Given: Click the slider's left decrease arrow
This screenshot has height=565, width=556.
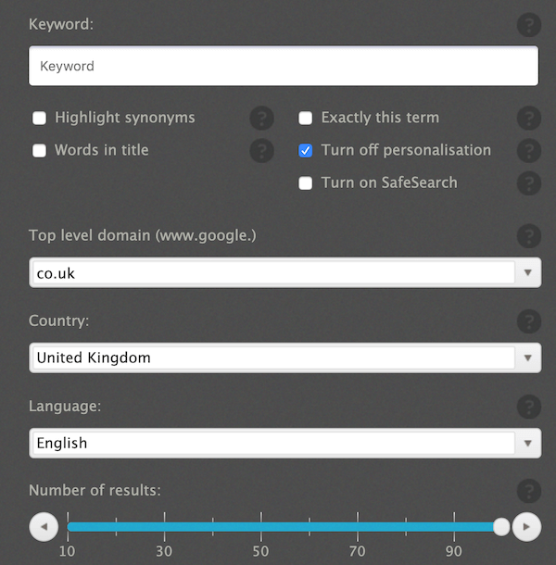Looking at the screenshot, I should [x=44, y=527].
